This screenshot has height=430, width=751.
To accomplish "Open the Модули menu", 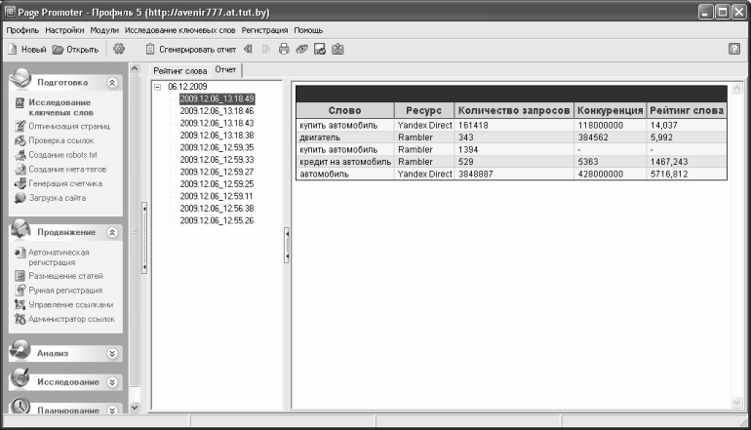I will (x=104, y=30).
